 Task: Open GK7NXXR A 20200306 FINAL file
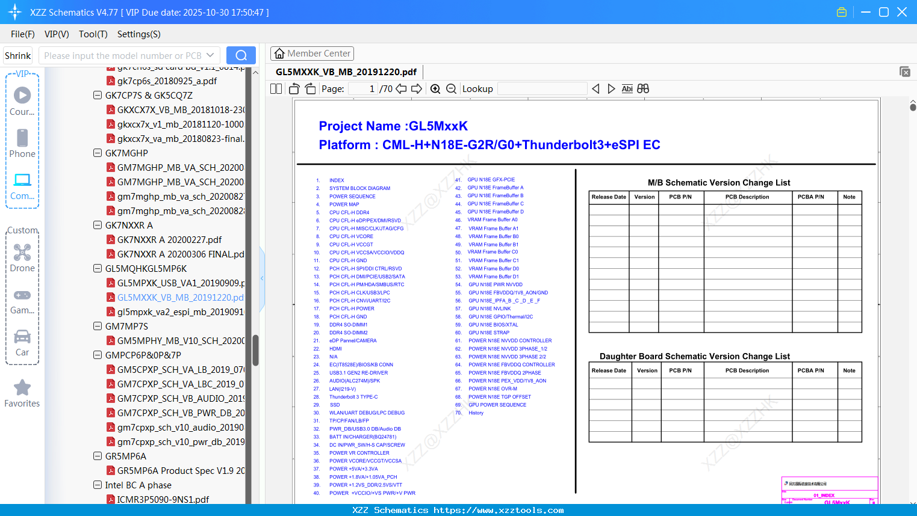pyautogui.click(x=181, y=254)
